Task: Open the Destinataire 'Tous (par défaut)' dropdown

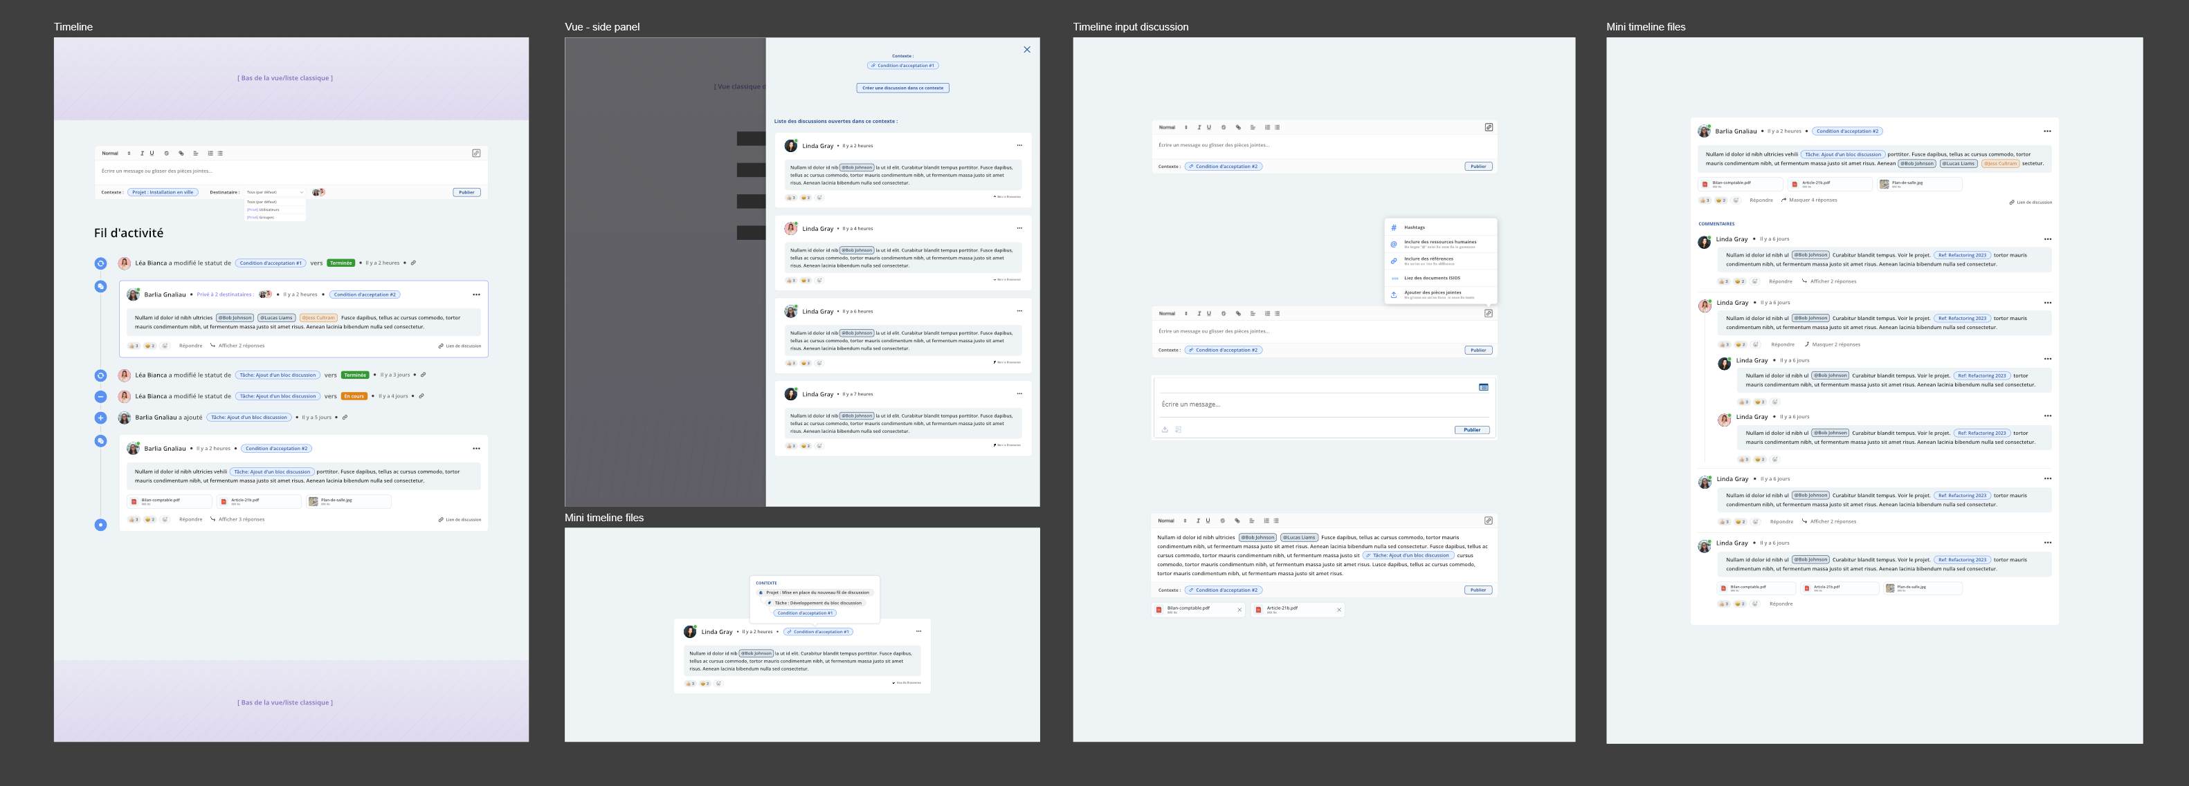Action: coord(275,191)
